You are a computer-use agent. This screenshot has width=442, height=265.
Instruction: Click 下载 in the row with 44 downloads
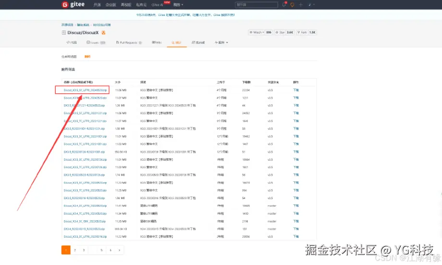coord(296,105)
